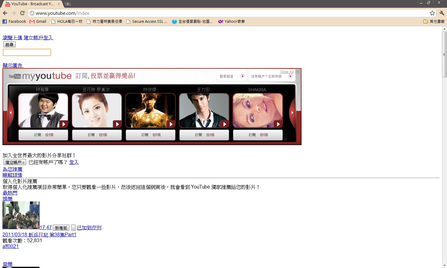
Task: Open the Chrome wrench settings menu
Action: click(x=442, y=13)
